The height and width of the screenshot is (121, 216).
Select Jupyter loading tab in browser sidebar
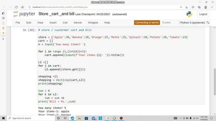[3, 23]
